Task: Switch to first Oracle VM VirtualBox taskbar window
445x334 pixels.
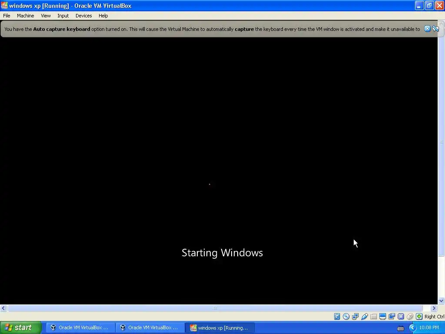Action: pos(80,328)
